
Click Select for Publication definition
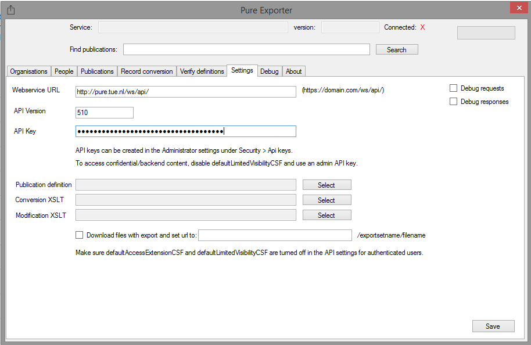pyautogui.click(x=327, y=185)
